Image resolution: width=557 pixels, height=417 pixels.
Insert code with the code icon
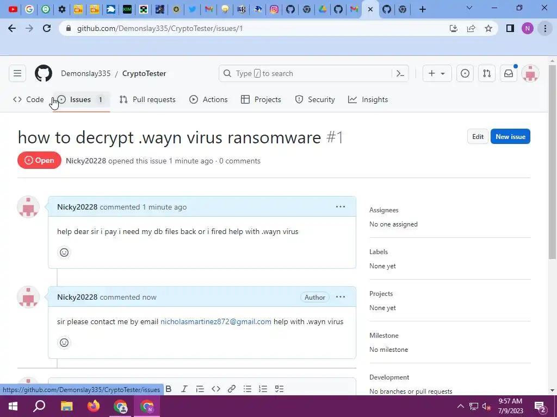pos(216,389)
